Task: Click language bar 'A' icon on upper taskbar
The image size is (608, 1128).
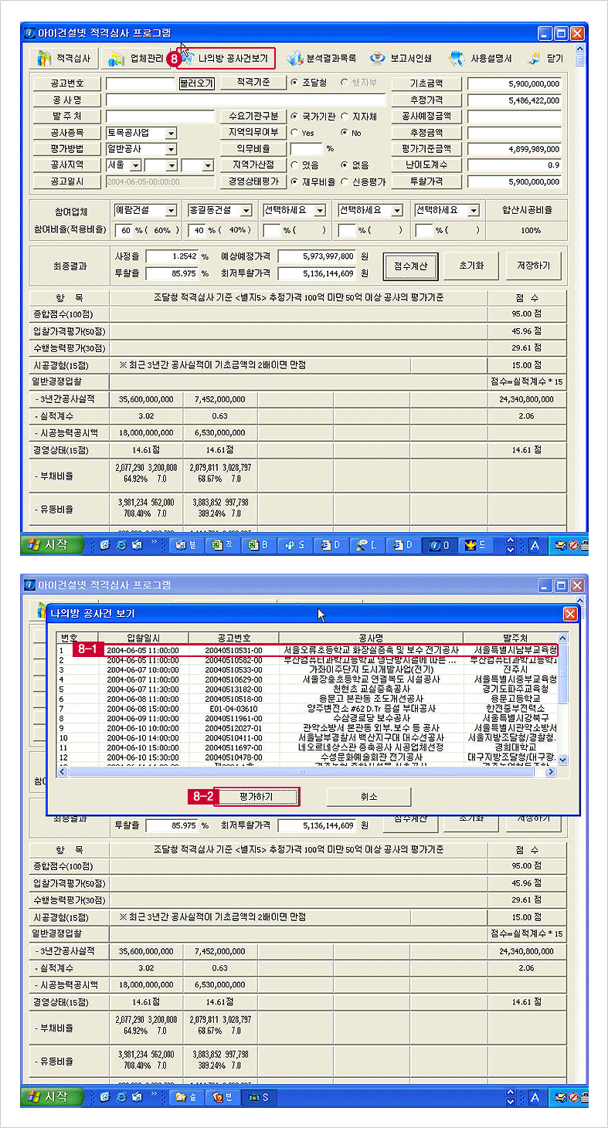Action: coord(533,545)
